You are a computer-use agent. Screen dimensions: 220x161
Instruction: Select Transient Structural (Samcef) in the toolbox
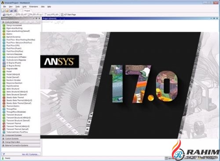(18, 121)
